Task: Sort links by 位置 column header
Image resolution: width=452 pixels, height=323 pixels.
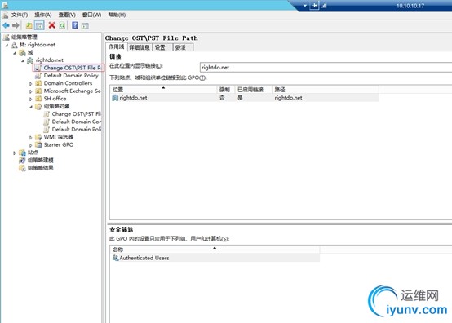Action: pyautogui.click(x=163, y=90)
